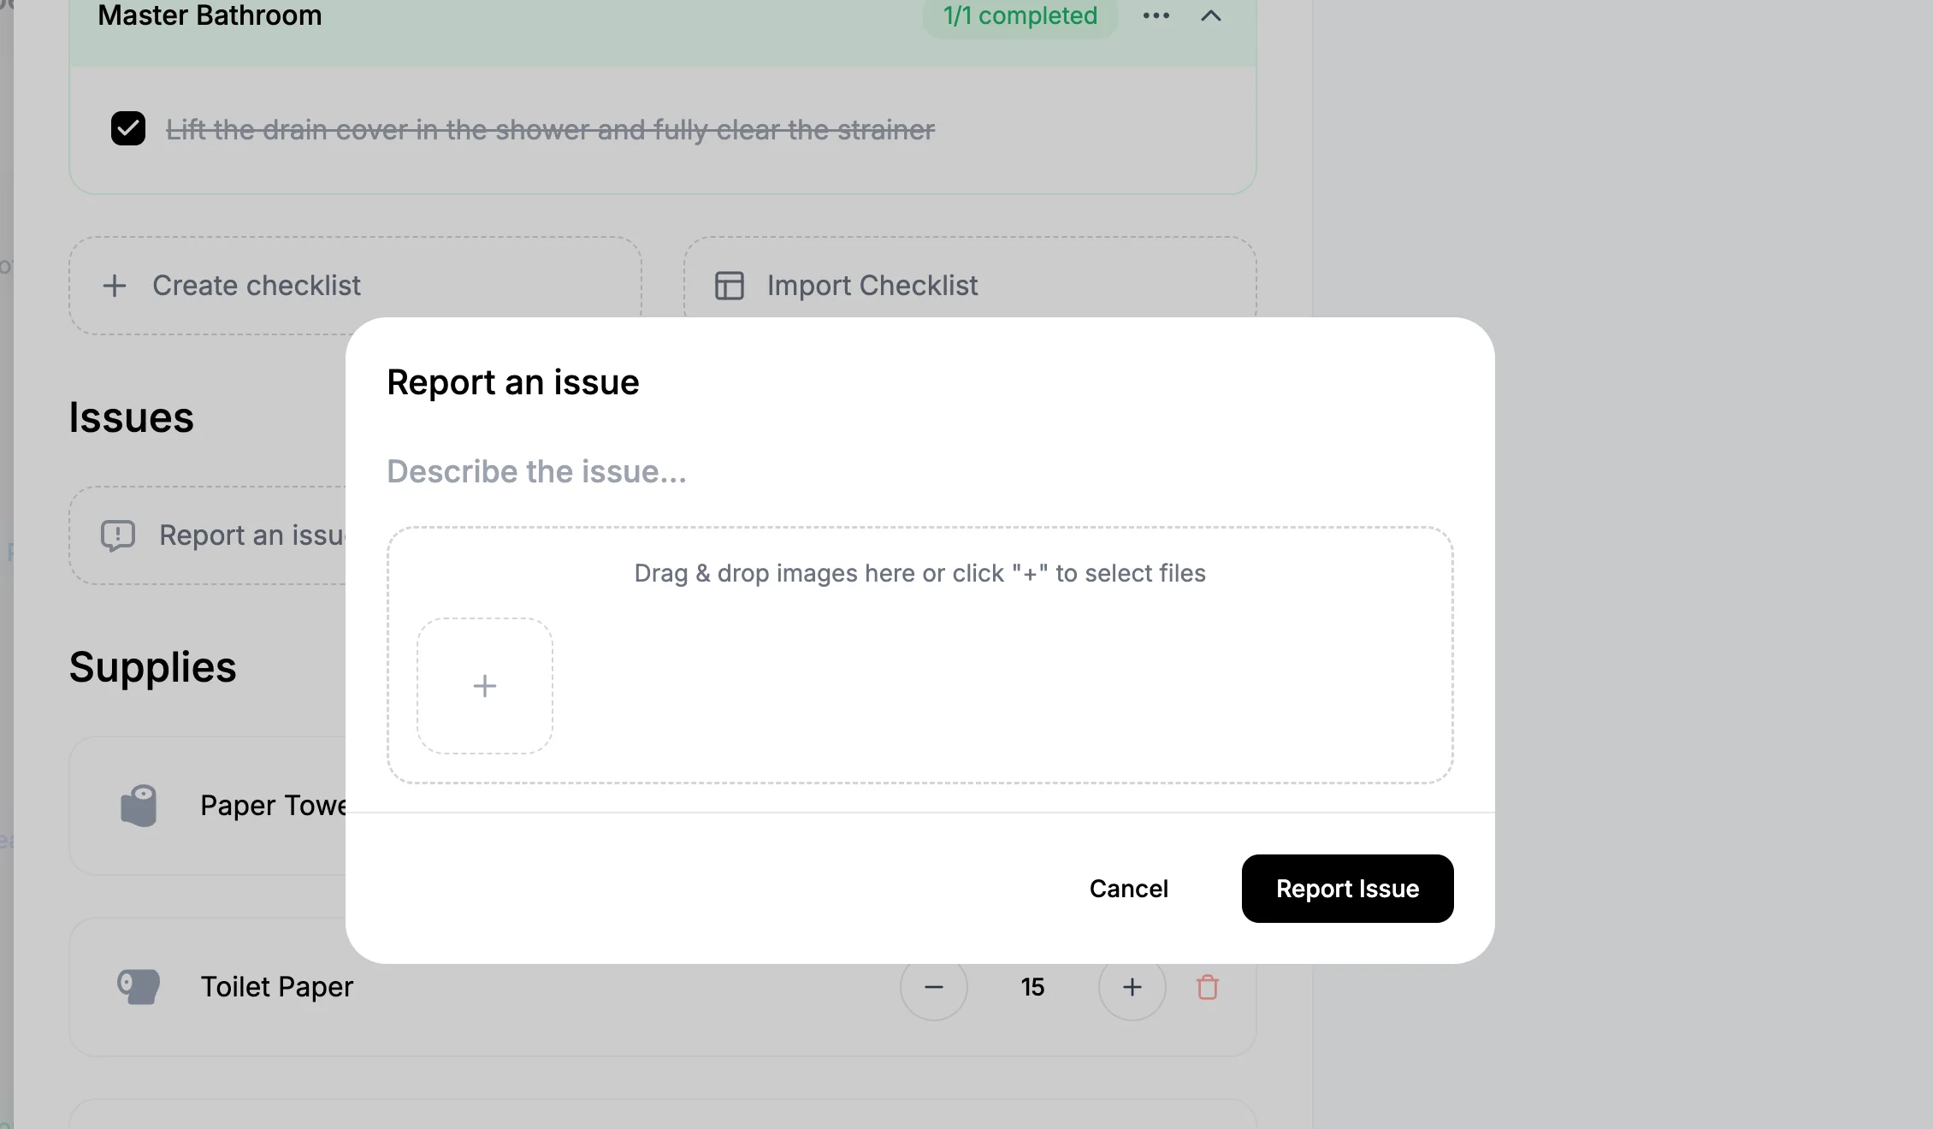
Task: Collapse the Master Bathroom checklist section
Action: 1210,15
